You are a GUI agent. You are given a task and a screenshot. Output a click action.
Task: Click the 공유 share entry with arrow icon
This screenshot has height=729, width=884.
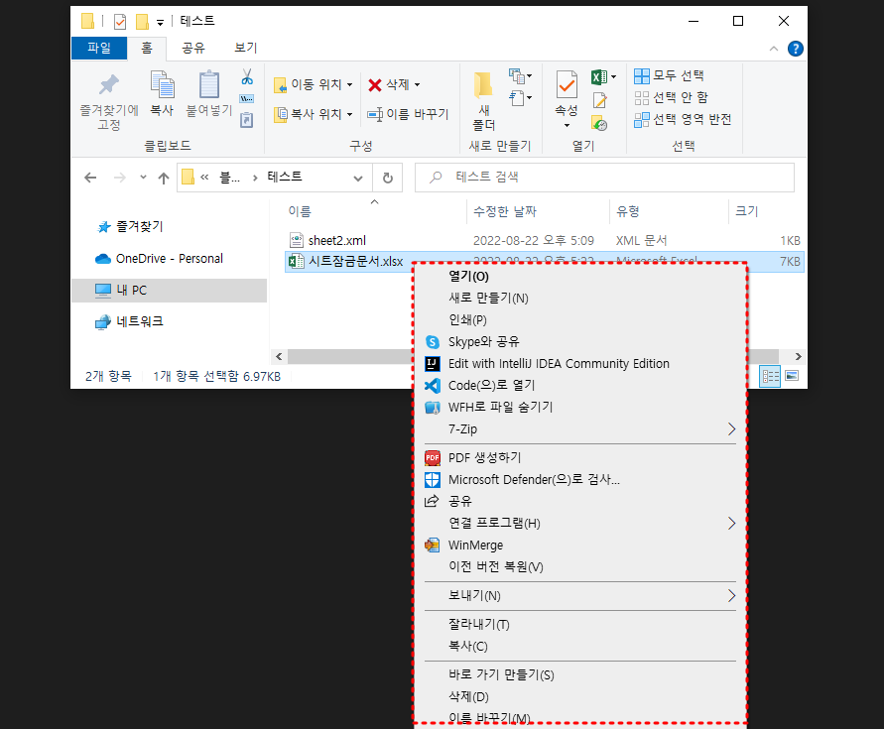pos(580,501)
